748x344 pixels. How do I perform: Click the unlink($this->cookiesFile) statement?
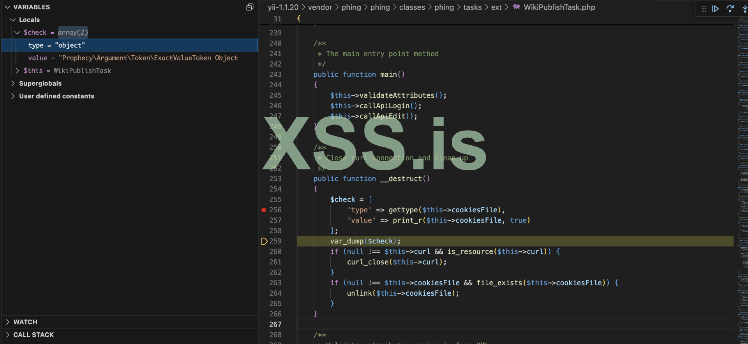pos(403,293)
